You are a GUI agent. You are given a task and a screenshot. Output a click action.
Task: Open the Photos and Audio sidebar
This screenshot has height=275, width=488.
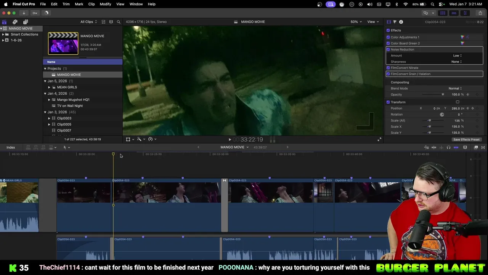point(15,22)
